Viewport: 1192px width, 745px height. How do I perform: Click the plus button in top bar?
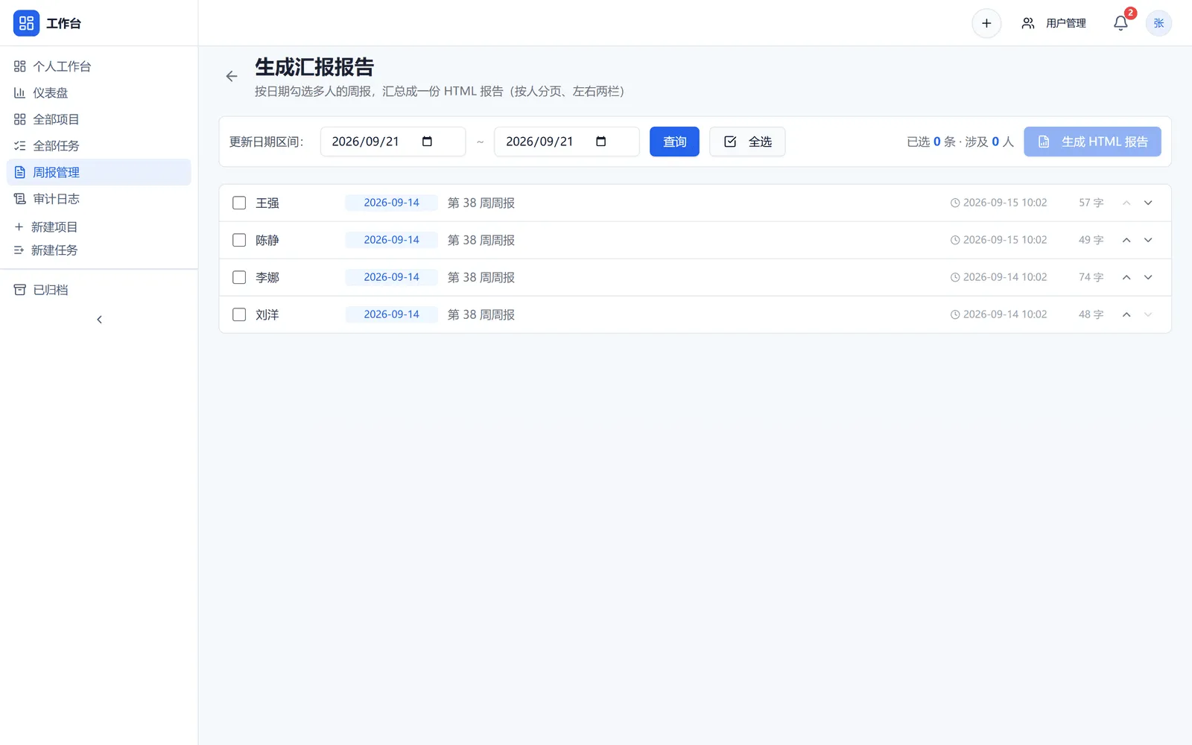click(986, 23)
